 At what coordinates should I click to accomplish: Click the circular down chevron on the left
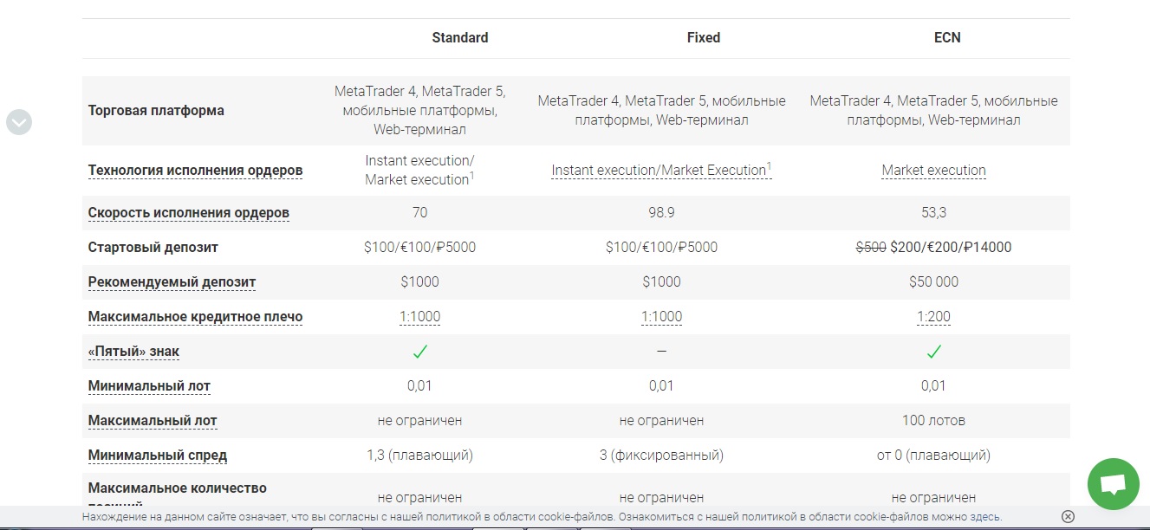pyautogui.click(x=19, y=122)
